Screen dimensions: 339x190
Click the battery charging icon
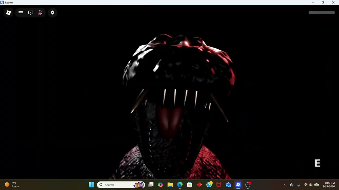pos(316,185)
